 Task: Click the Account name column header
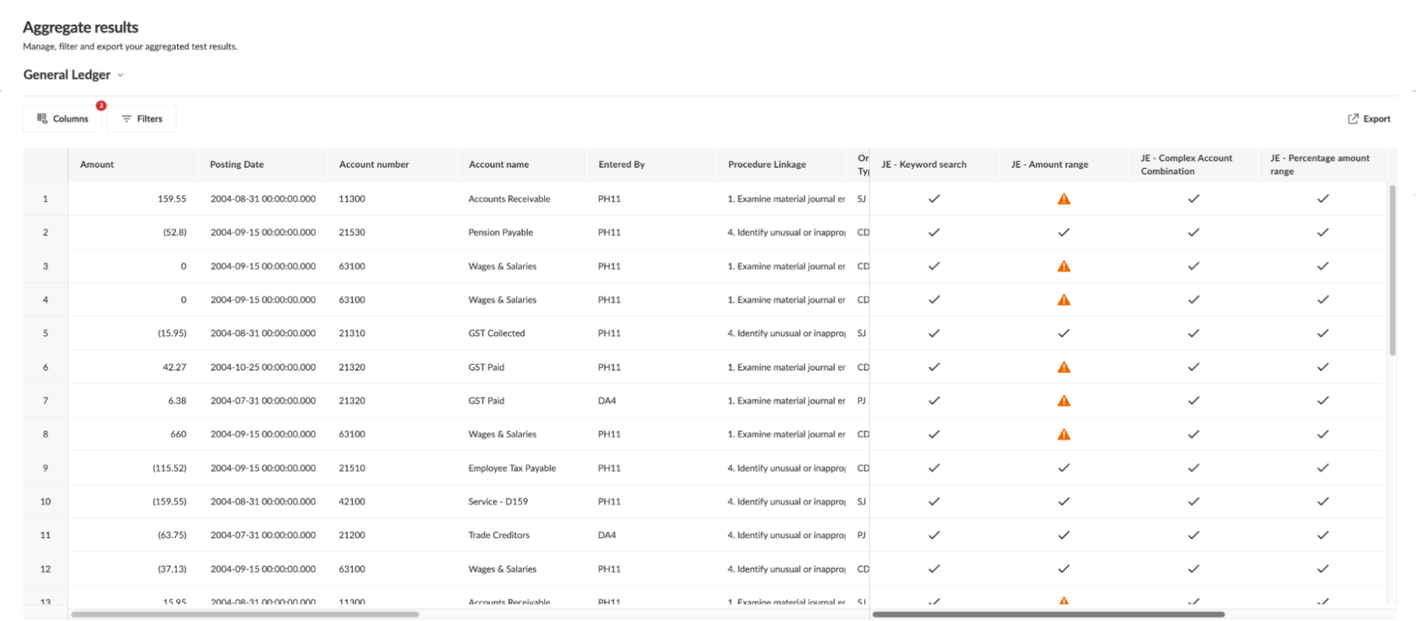coord(499,165)
